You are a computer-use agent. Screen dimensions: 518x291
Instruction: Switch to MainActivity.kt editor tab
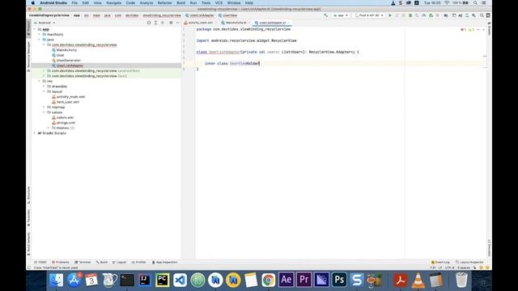pyautogui.click(x=236, y=23)
